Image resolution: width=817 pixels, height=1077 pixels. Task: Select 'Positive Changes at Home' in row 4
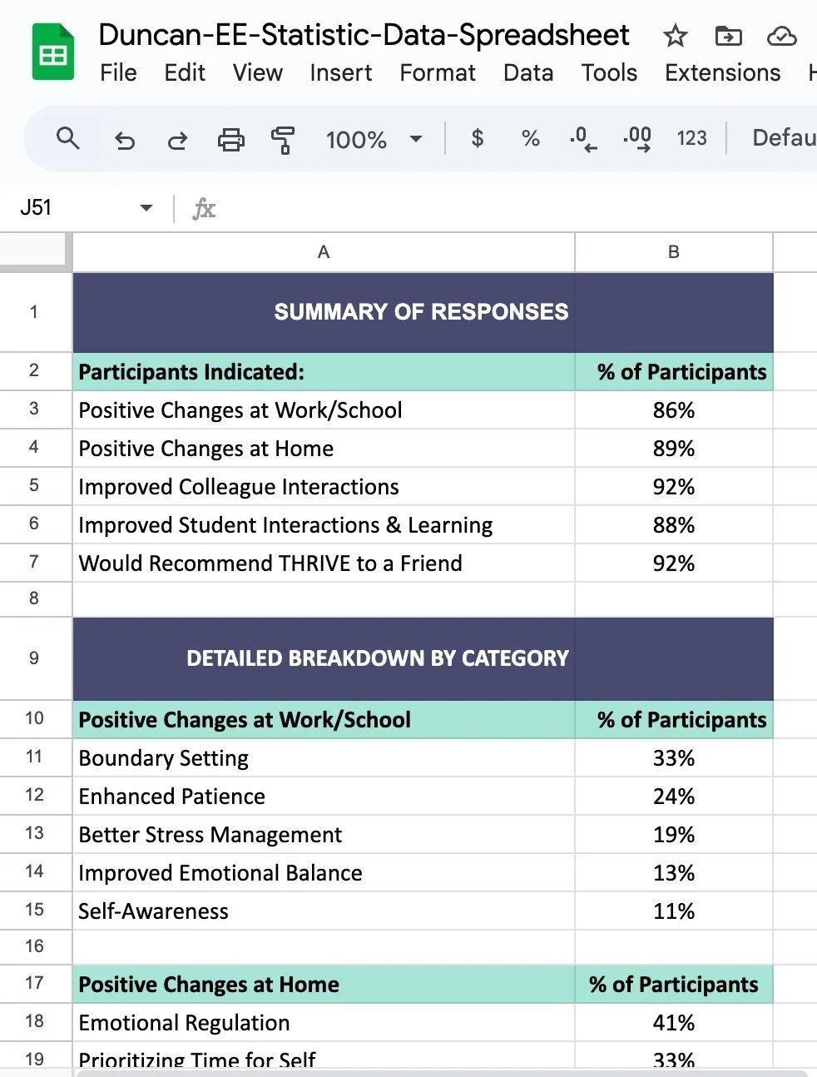pyautogui.click(x=324, y=449)
